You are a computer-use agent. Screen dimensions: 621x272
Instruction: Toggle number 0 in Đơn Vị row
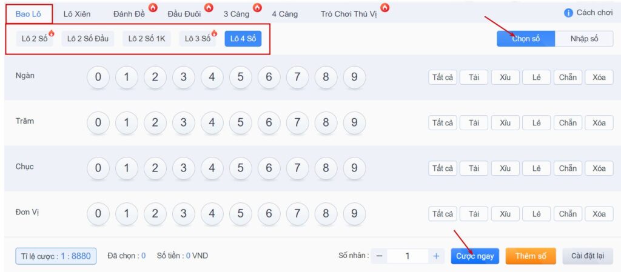(98, 213)
